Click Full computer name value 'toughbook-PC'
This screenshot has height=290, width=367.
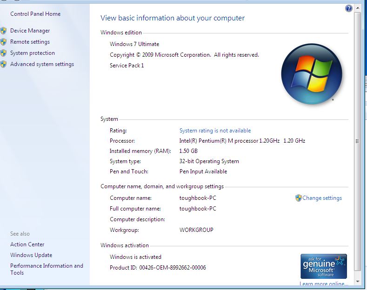(198, 209)
